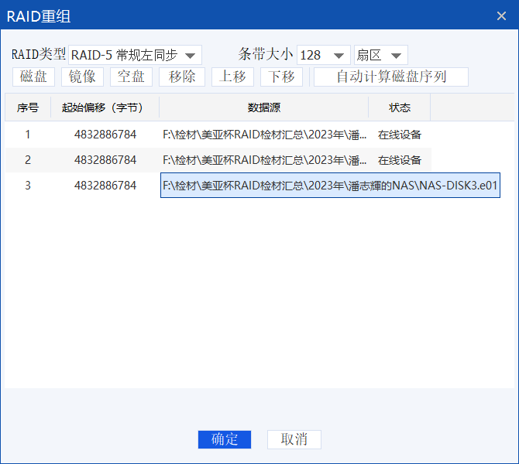Screen dimensions: 519x464
Task: Click the 起始偏移（字节） column header
Action: coord(105,107)
